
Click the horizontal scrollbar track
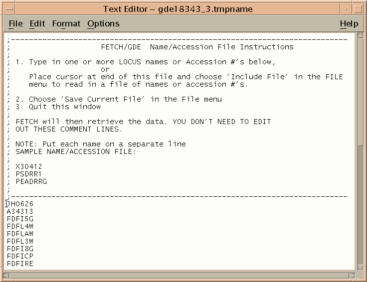click(x=179, y=276)
